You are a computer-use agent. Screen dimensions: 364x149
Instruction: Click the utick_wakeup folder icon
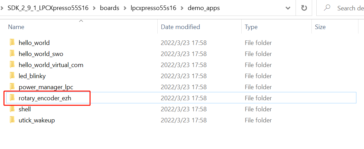pos(12,120)
